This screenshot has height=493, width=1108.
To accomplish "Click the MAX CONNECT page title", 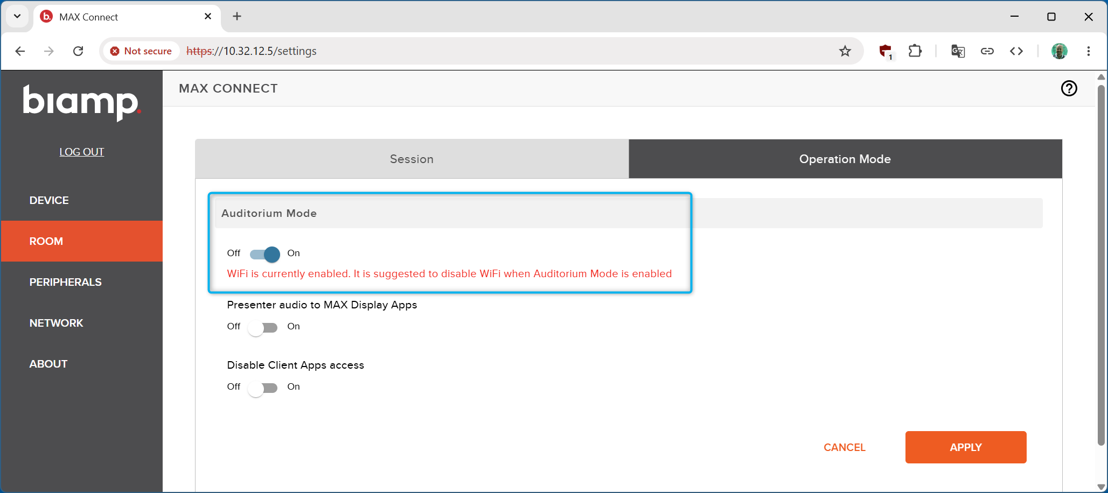I will coord(228,88).
